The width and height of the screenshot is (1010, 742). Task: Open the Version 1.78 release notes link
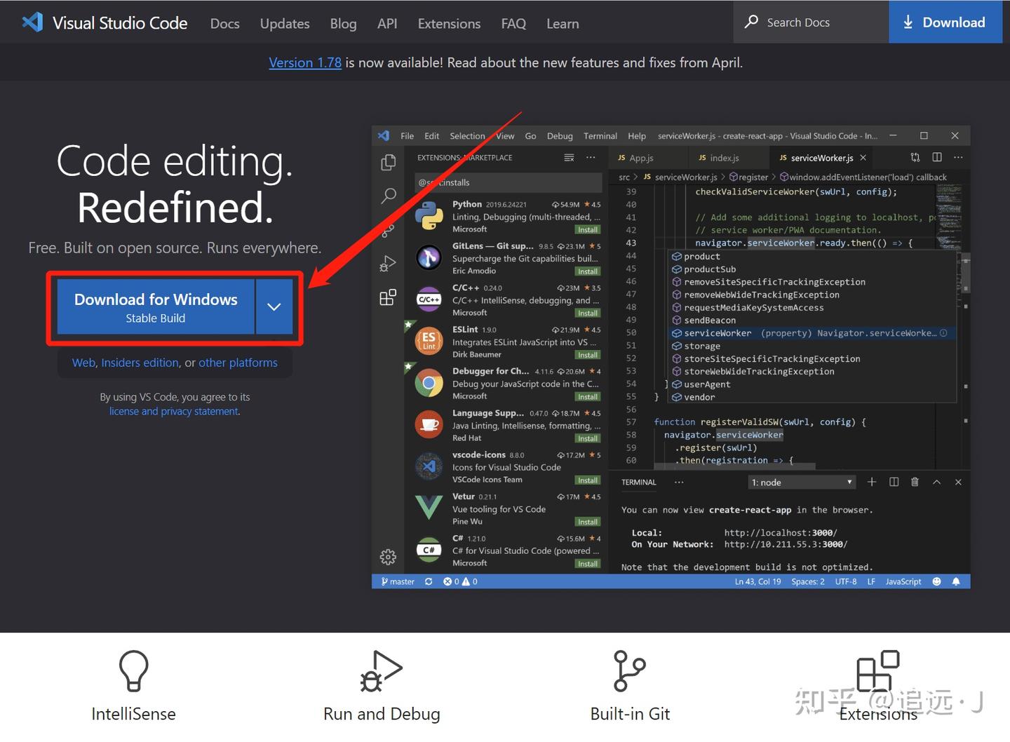[304, 62]
